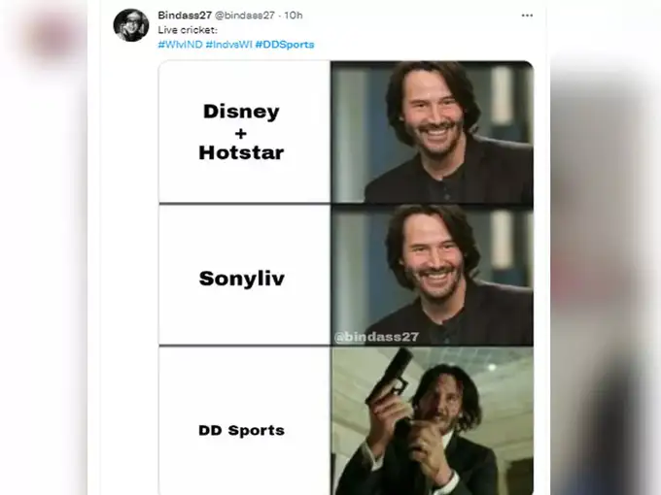
Task: Click the 'Disney + Hotstar' meme panel
Action: click(x=245, y=131)
